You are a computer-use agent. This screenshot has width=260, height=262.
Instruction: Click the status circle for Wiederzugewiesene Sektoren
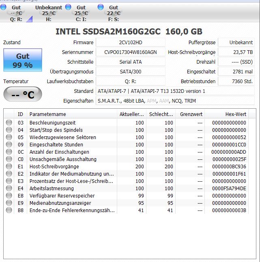click(x=9, y=137)
